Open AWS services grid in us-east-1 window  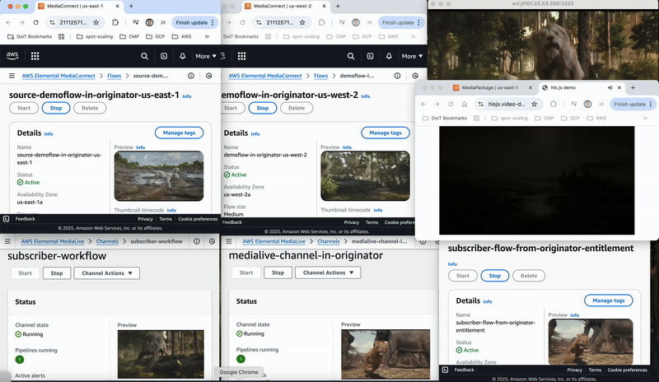[x=35, y=56]
